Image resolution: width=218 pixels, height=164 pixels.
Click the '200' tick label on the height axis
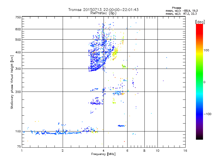[18, 92]
